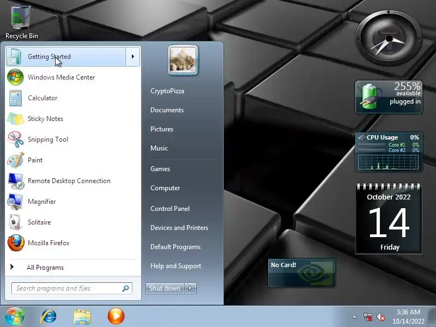Launch the Snipping Tool scissors icon

[16, 140]
